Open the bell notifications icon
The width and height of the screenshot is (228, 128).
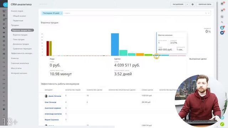pyautogui.click(x=222, y=10)
